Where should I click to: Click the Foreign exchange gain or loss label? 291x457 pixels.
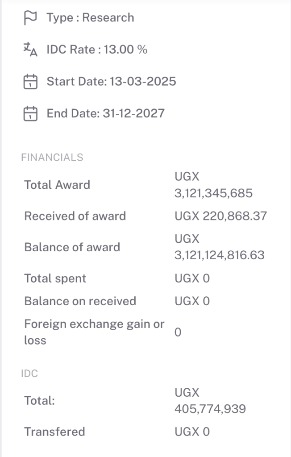pyautogui.click(x=94, y=332)
